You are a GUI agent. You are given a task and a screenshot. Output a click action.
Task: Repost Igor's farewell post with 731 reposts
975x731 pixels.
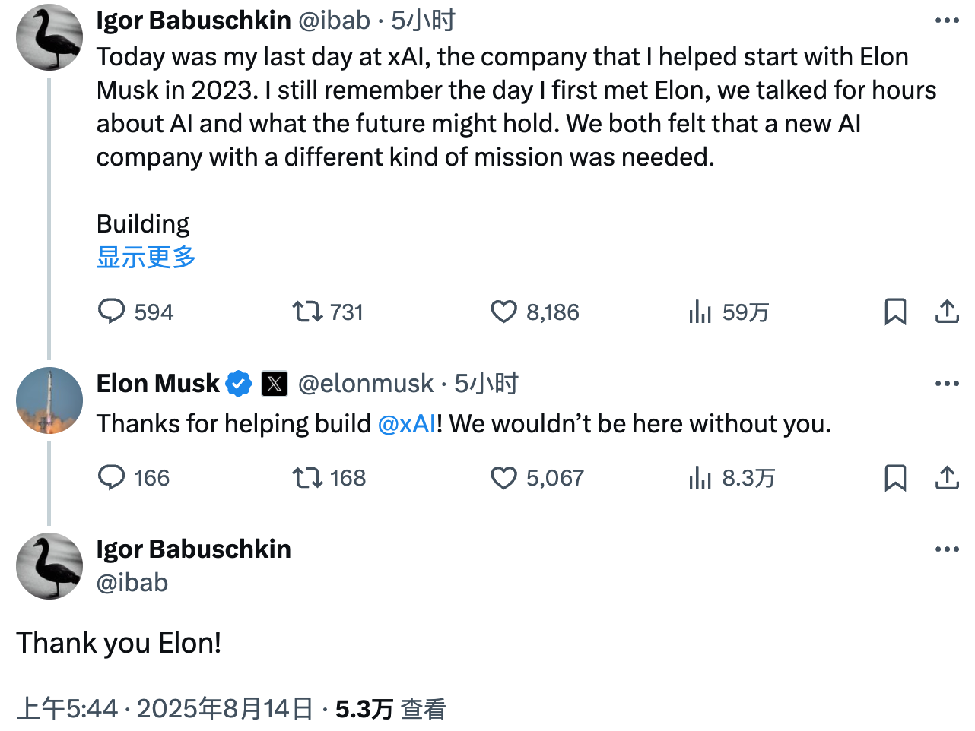click(x=308, y=312)
